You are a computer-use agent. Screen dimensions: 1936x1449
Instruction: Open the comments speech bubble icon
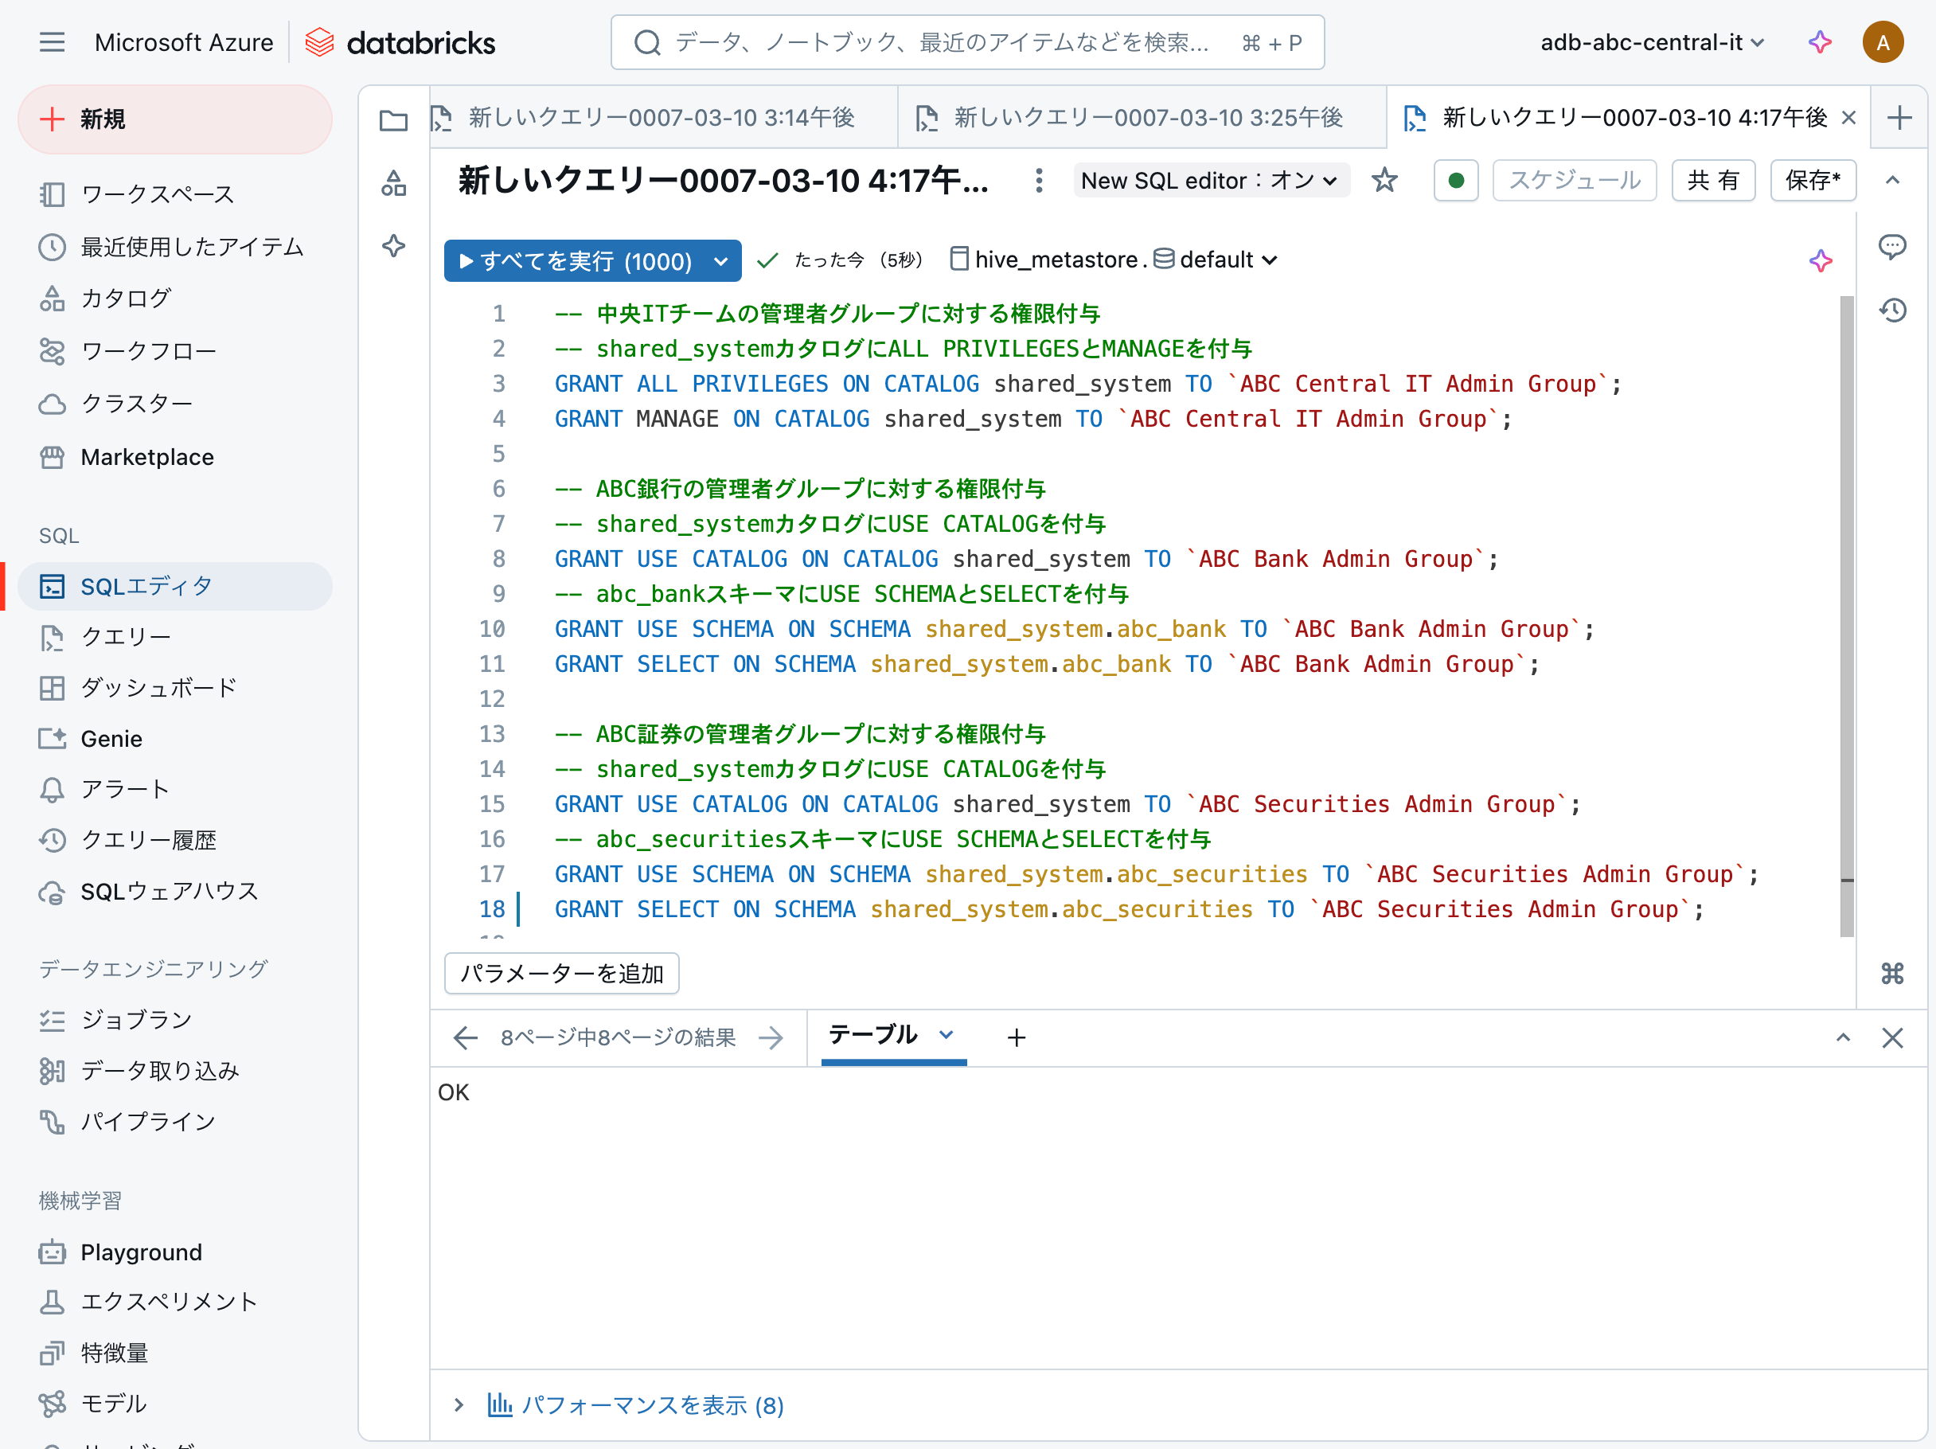pyautogui.click(x=1892, y=246)
